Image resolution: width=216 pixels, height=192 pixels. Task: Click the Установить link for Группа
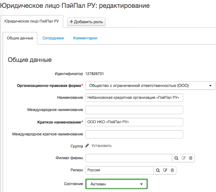101,146
